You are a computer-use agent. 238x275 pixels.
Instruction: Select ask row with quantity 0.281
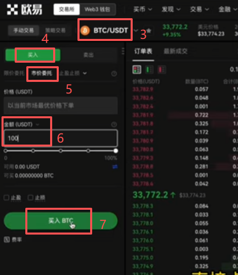[x=185, y=167]
